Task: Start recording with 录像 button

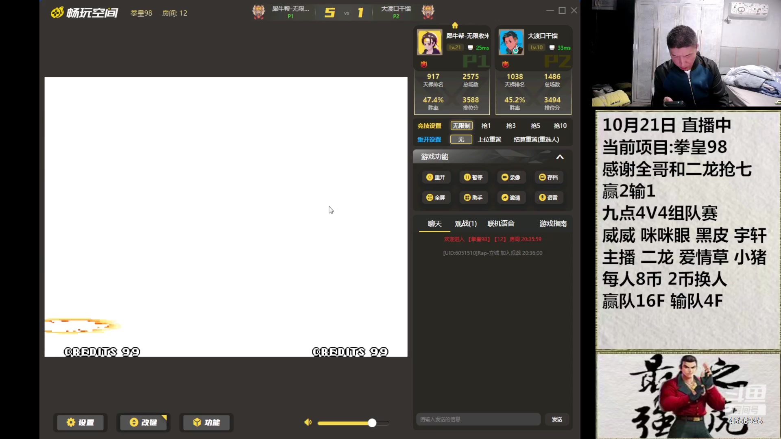Action: [x=511, y=177]
